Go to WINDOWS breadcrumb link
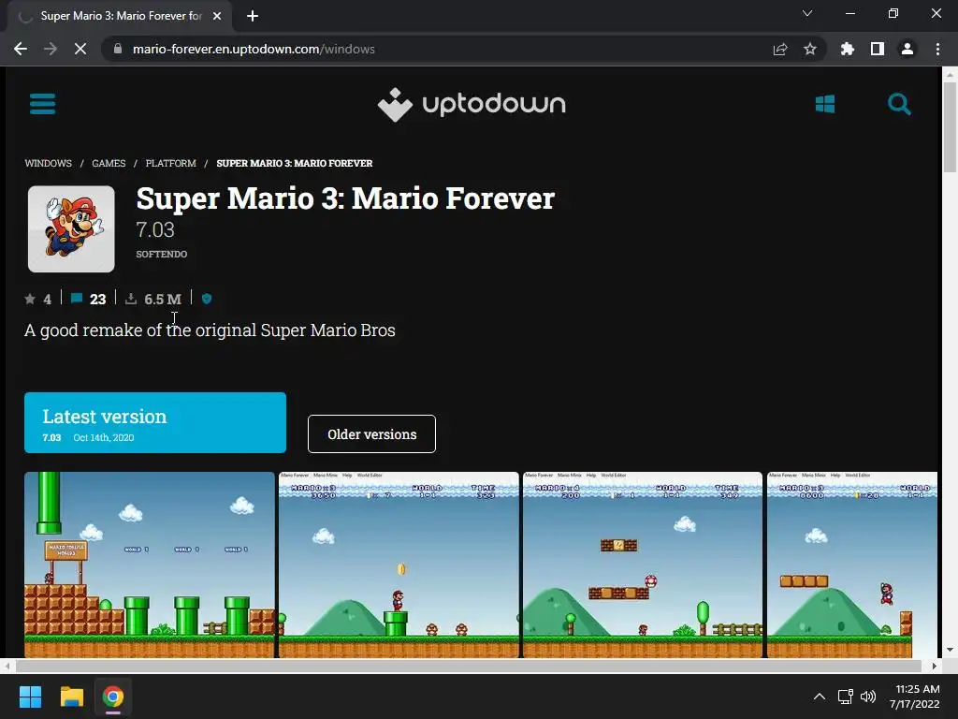This screenshot has height=719, width=958. point(49,163)
